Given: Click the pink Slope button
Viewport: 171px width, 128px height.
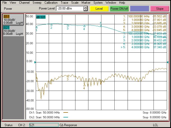Looking at the screenshot, I should [x=160, y=9].
